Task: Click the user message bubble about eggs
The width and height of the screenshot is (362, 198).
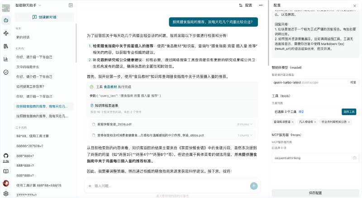Action: click(213, 22)
